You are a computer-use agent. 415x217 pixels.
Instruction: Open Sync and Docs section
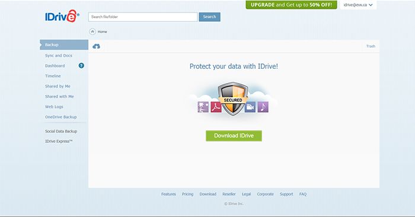point(59,56)
